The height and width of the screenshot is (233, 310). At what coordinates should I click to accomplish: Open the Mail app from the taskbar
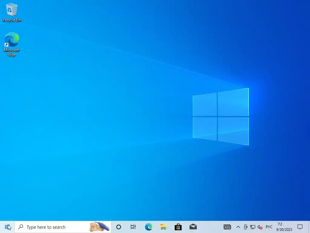coord(193,227)
